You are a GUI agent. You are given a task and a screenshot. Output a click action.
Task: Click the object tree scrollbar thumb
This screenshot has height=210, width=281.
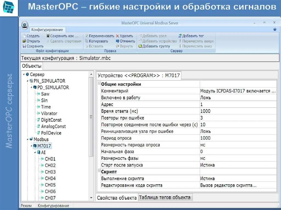91,117
